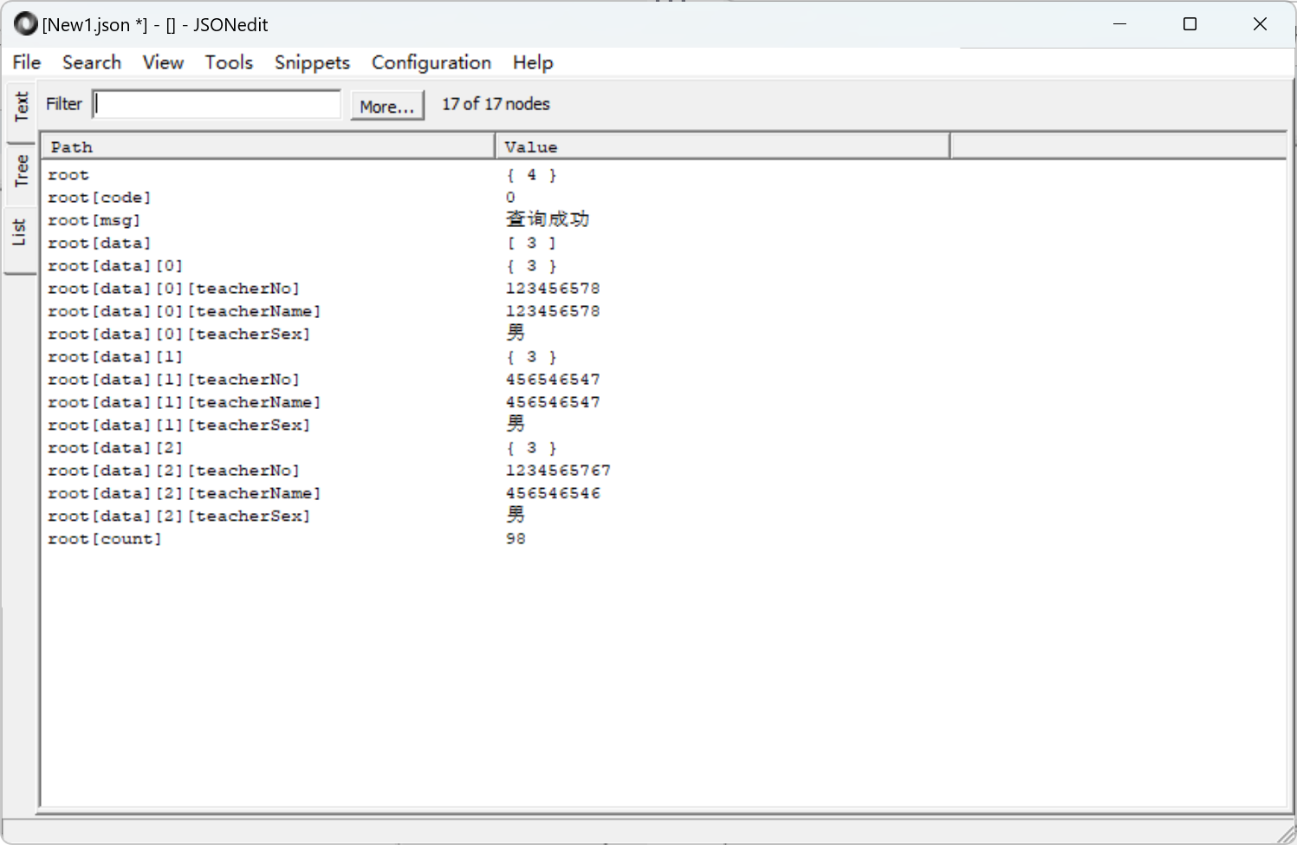The image size is (1297, 845).
Task: Close the JSONedit window
Action: click(x=1260, y=24)
